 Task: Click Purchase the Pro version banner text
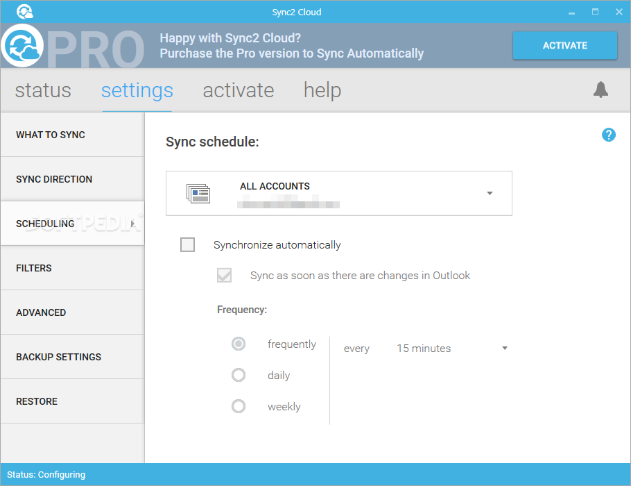pos(292,53)
